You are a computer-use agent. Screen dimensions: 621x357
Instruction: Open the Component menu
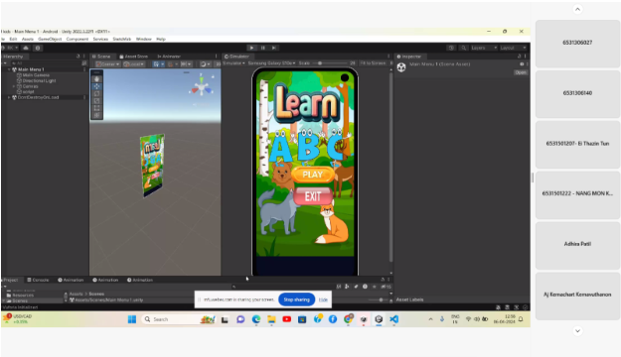[x=78, y=39]
